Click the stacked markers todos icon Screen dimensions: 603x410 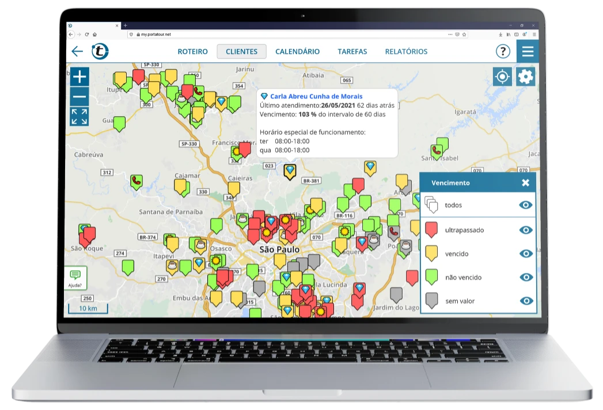tap(431, 205)
